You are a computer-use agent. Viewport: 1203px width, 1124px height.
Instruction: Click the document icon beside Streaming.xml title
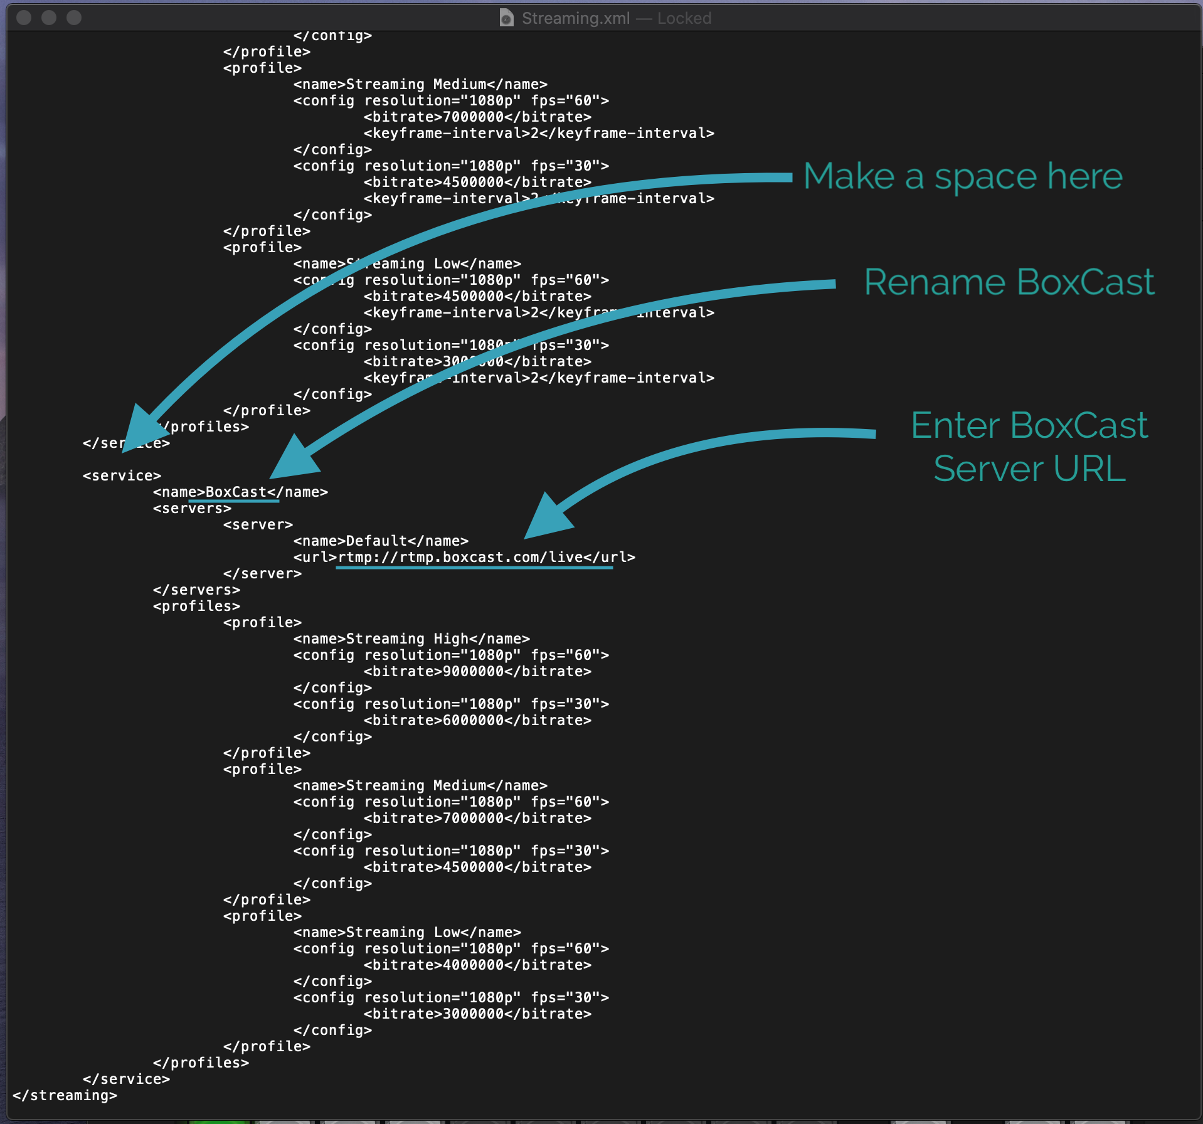[506, 18]
